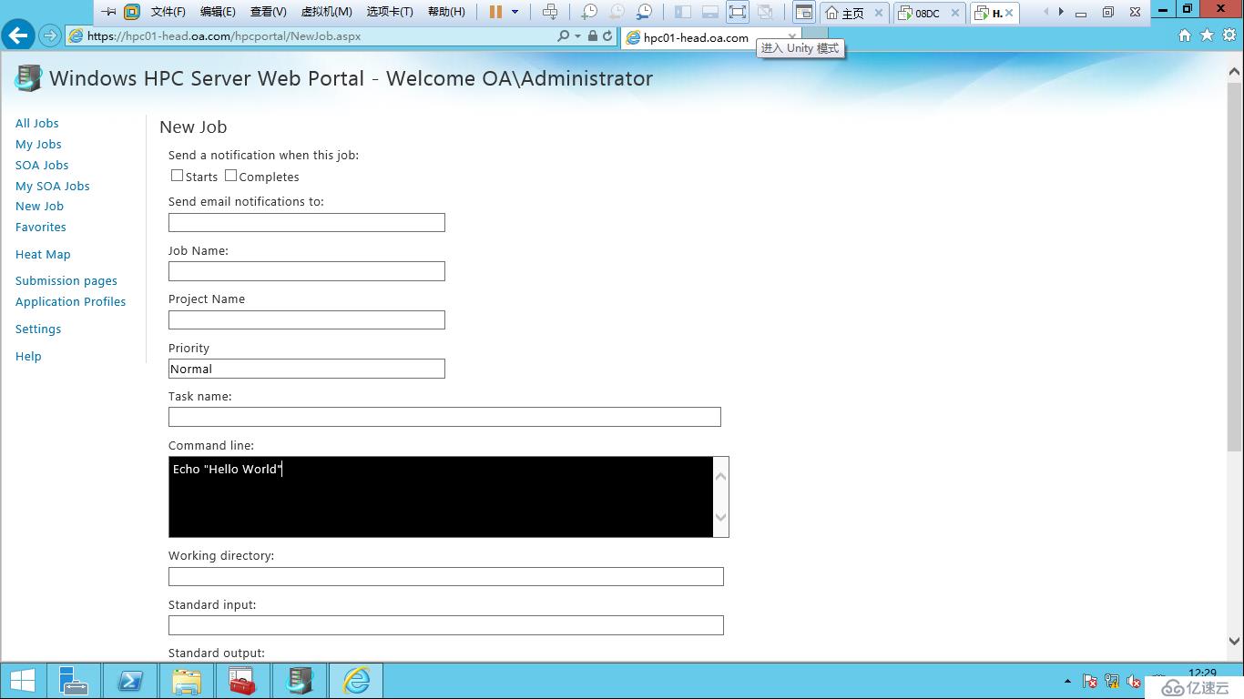Launch PowerShell from the taskbar
Image resolution: width=1244 pixels, height=699 pixels.
click(x=130, y=681)
